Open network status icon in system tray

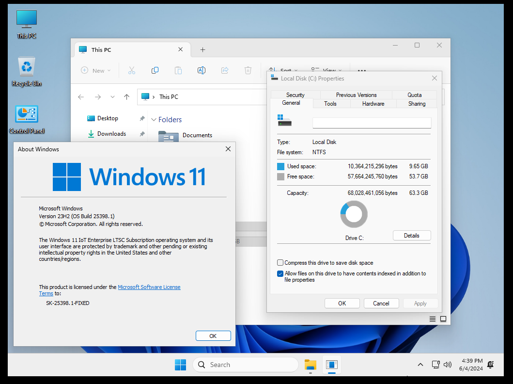pos(435,365)
